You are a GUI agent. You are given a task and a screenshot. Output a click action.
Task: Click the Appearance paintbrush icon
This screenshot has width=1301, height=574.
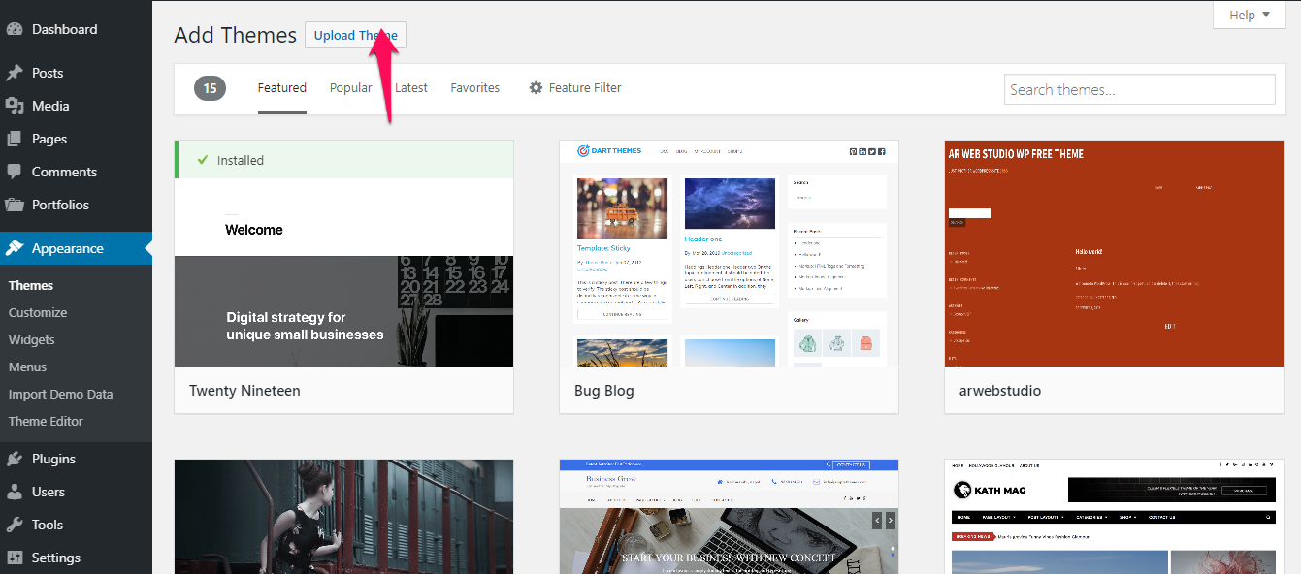click(x=15, y=248)
